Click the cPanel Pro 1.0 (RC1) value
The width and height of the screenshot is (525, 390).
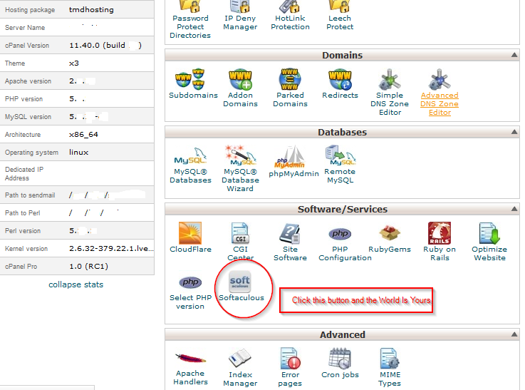[x=89, y=267]
